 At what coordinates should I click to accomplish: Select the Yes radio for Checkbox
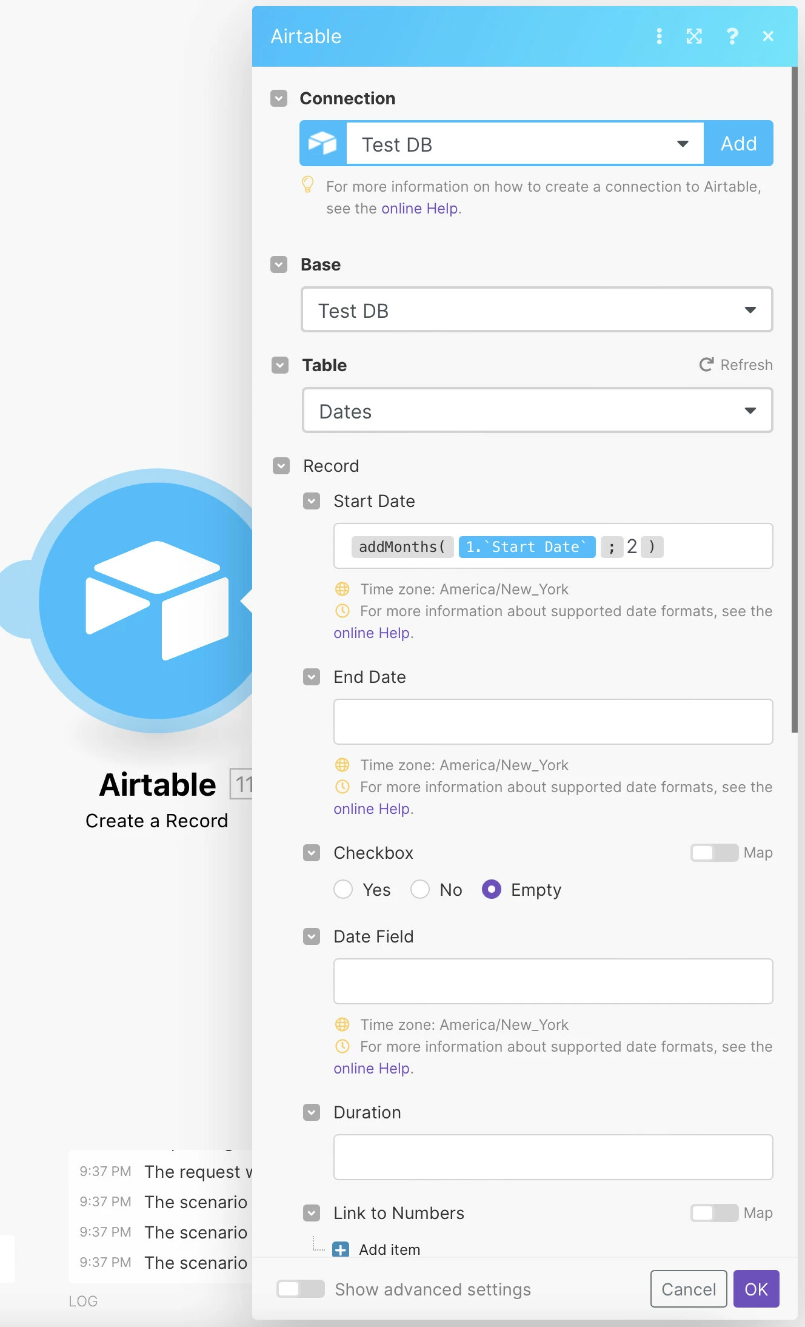tap(343, 889)
